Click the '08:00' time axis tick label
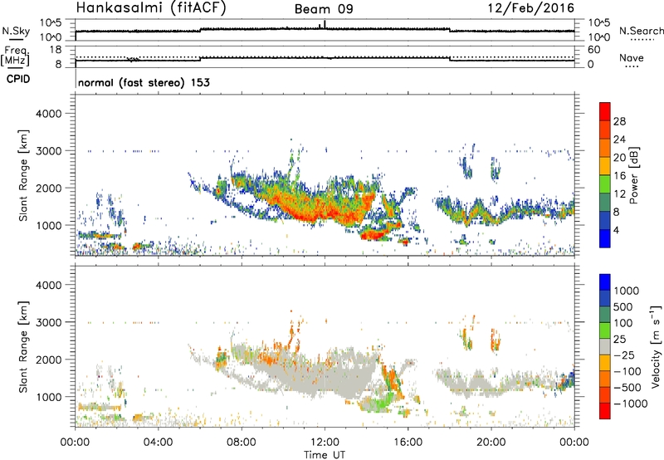Image resolution: width=664 pixels, height=460 pixels. tap(242, 443)
